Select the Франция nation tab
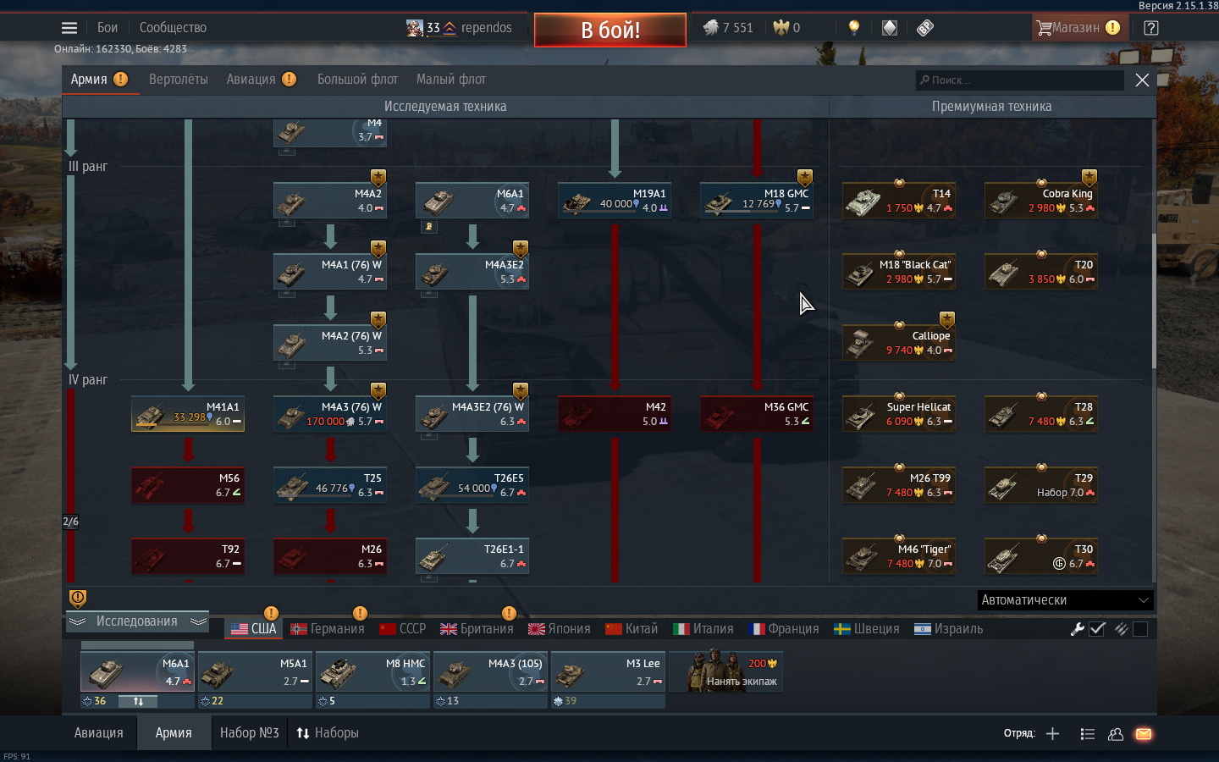The image size is (1219, 762). click(x=784, y=629)
